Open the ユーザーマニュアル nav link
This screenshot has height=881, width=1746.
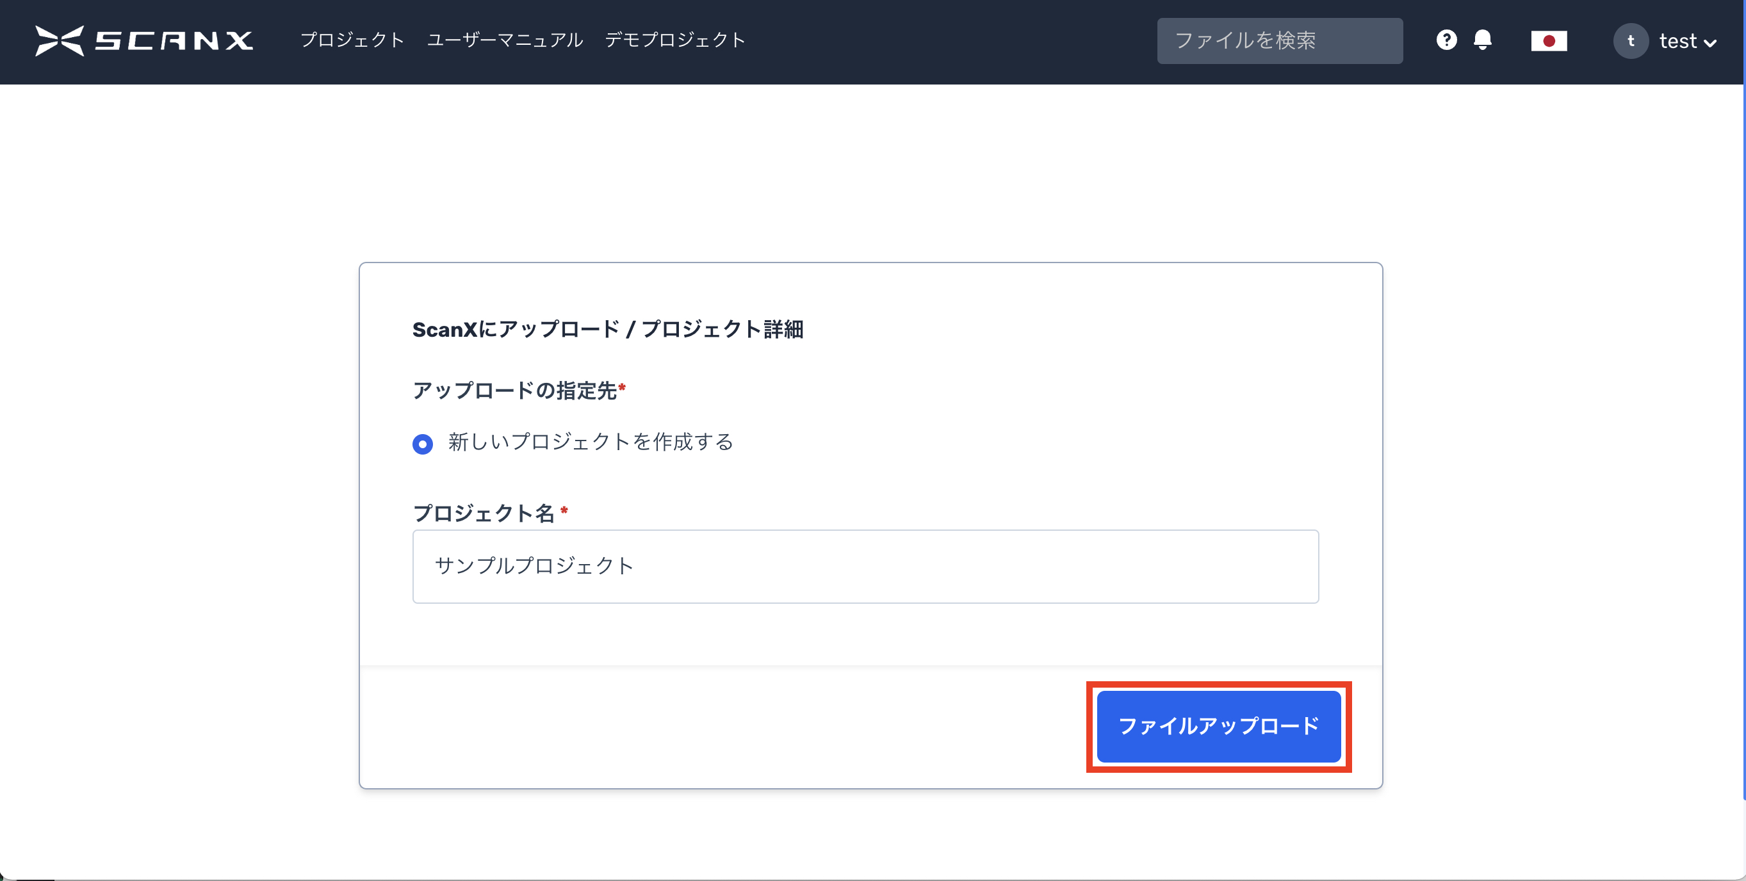coord(504,40)
